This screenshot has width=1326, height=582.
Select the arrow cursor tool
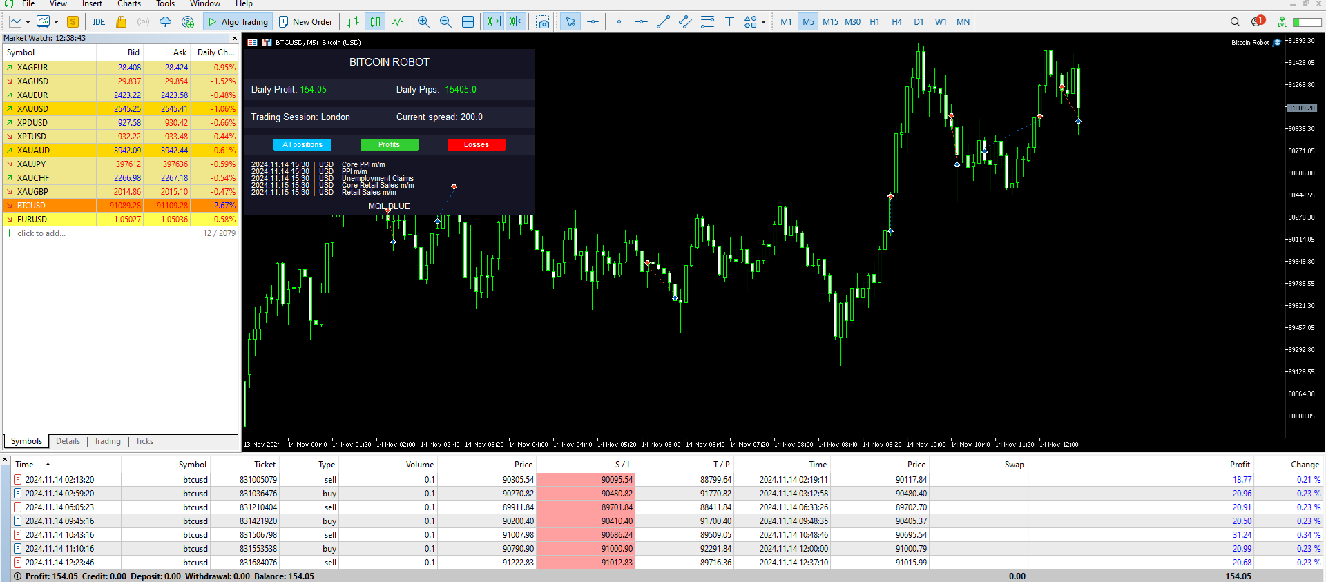(570, 22)
